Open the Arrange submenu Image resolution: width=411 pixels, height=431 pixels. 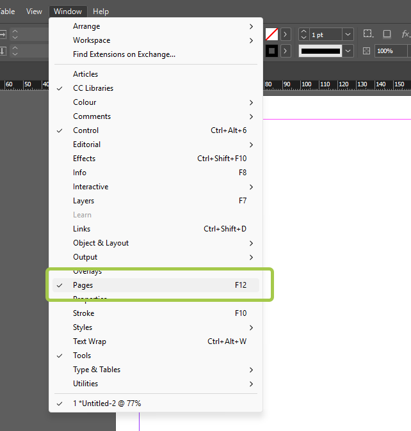coord(156,26)
